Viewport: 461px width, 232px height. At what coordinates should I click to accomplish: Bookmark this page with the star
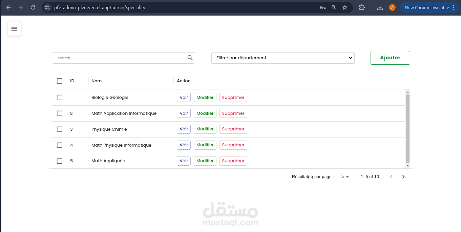click(345, 7)
